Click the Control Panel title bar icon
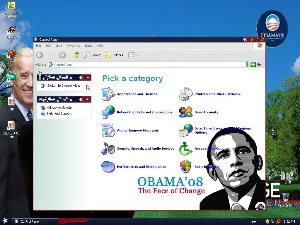The height and width of the screenshot is (225, 300). point(36,40)
